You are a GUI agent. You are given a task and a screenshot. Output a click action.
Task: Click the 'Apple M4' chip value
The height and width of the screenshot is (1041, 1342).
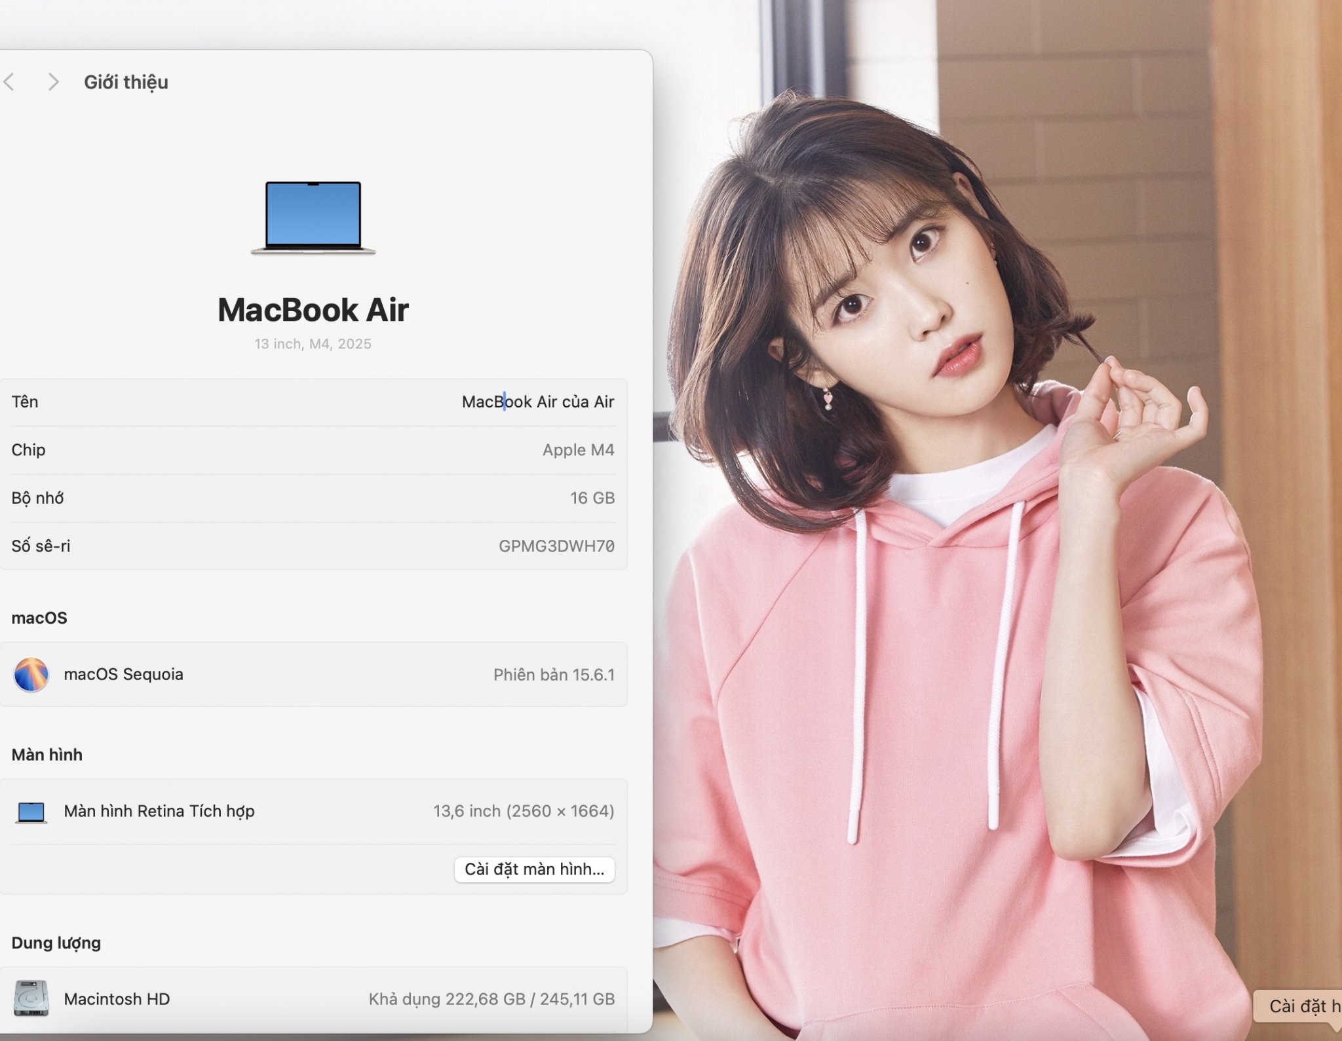578,450
